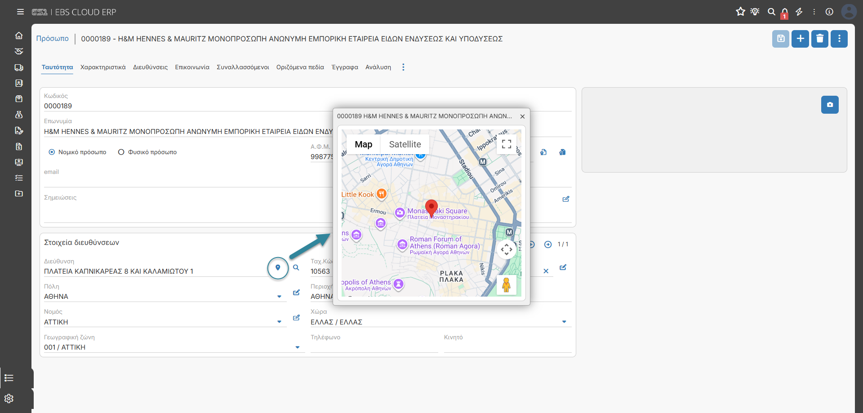Image resolution: width=863 pixels, height=413 pixels.
Task: Select the Φυσικό πρόσωπο radio option
Action: (x=121, y=152)
